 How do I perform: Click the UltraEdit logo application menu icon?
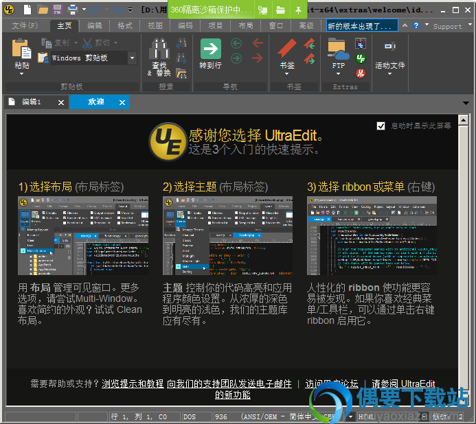click(x=9, y=10)
